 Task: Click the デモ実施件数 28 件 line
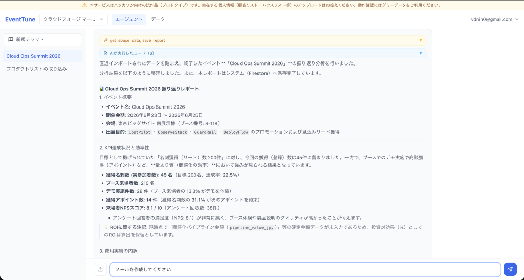169,191
